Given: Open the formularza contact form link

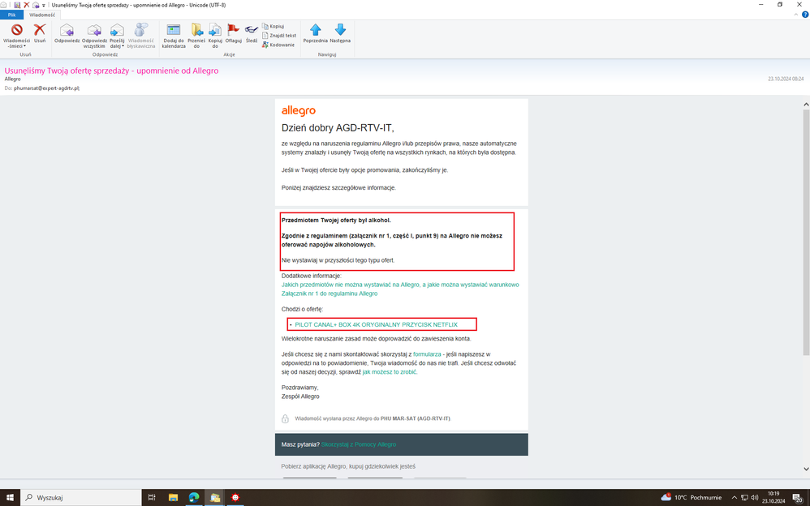Looking at the screenshot, I should tap(427, 354).
